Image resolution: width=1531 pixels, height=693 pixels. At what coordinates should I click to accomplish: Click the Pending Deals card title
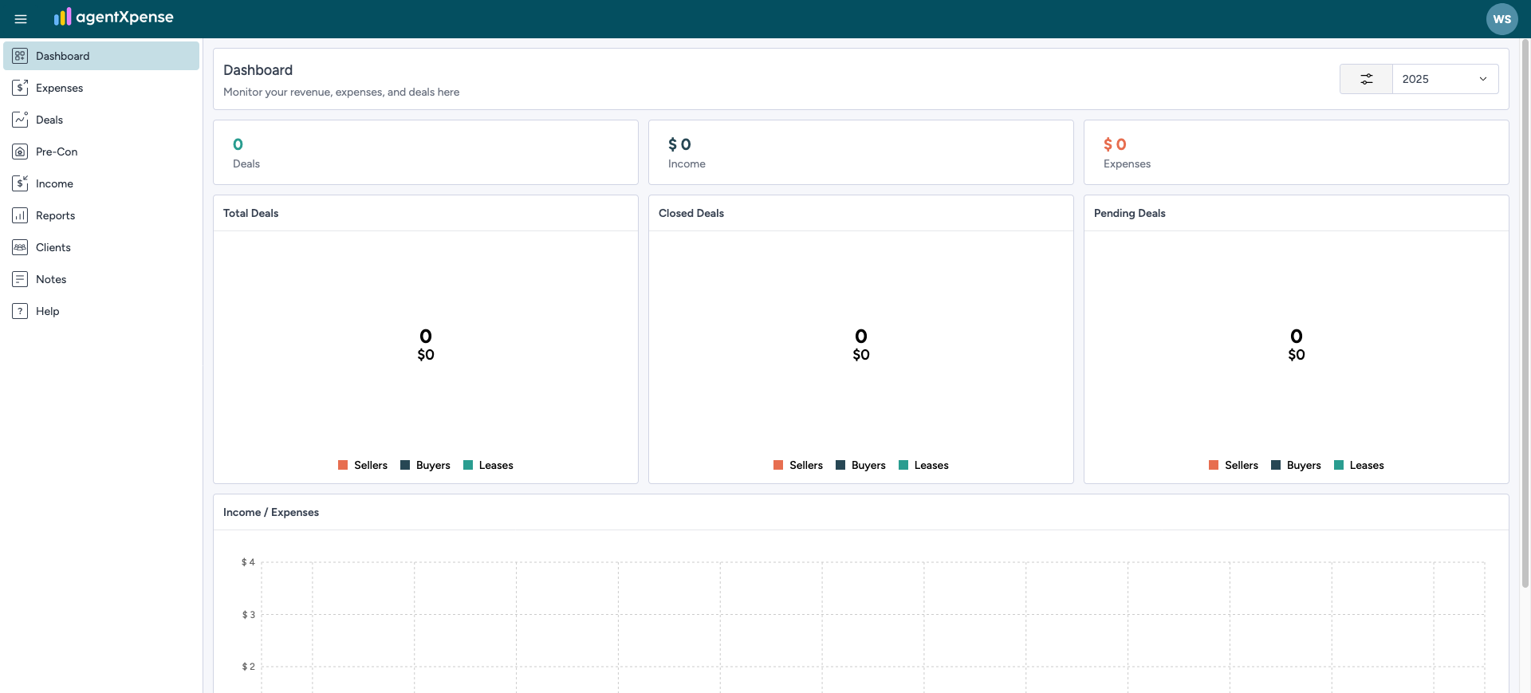(1129, 213)
